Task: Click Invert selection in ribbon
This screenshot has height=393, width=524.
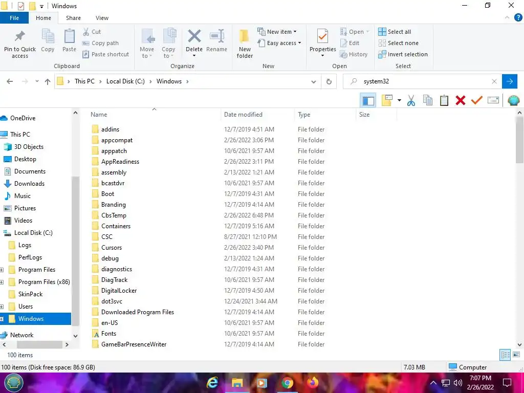Action: point(403,54)
